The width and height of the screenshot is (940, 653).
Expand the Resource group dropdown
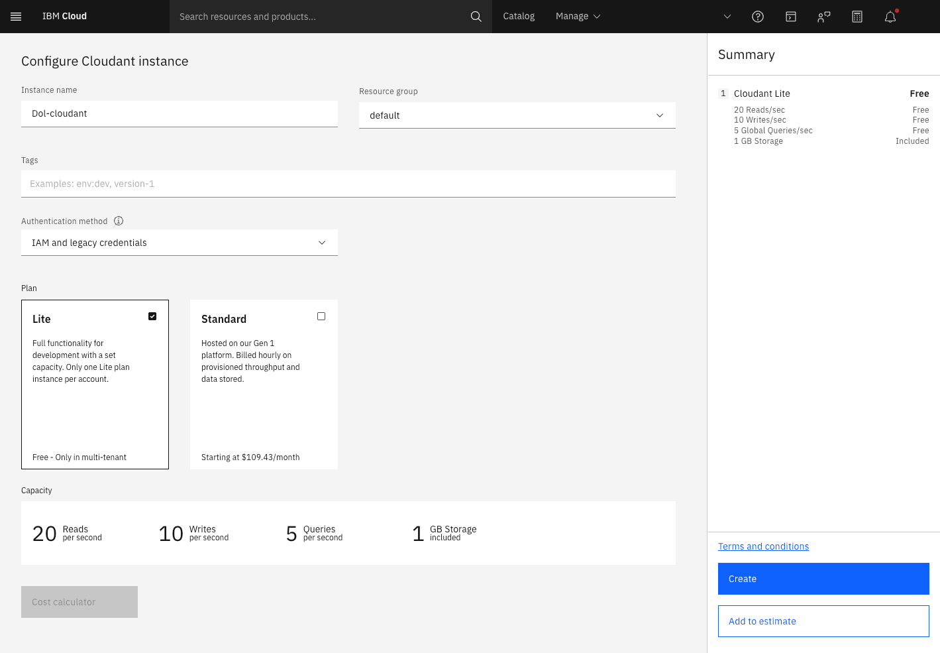tap(517, 115)
